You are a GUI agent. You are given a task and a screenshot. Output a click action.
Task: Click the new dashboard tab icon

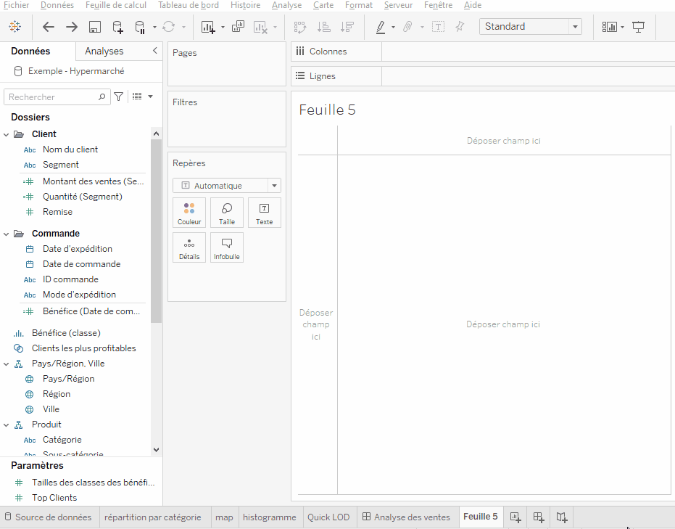[539, 517]
